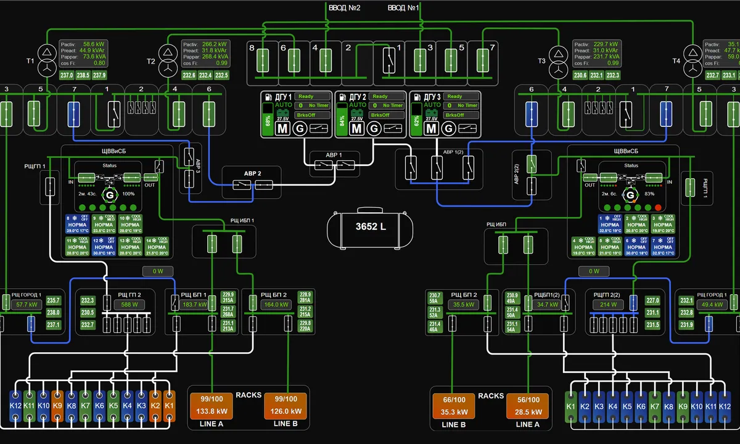Toggle the output breaker switch of ДГУ 2

pyautogui.click(x=393, y=128)
